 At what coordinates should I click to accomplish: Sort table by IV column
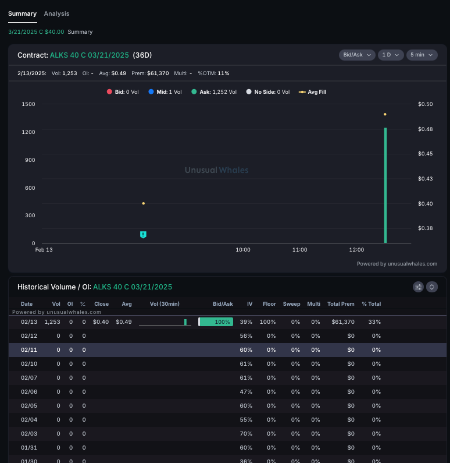pos(249,304)
